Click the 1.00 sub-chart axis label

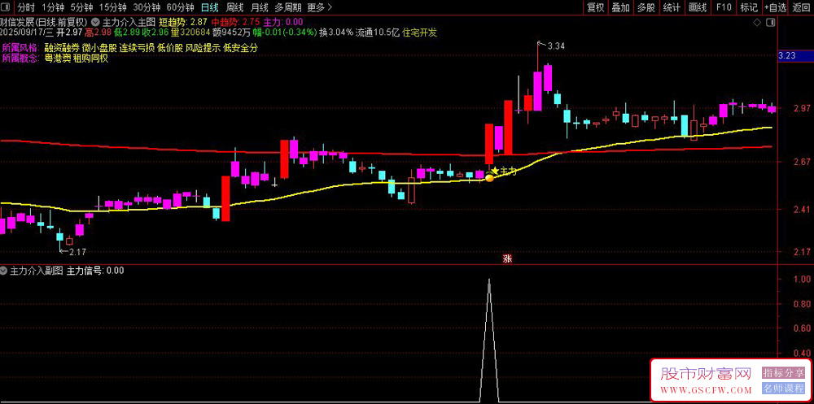pyautogui.click(x=802, y=279)
